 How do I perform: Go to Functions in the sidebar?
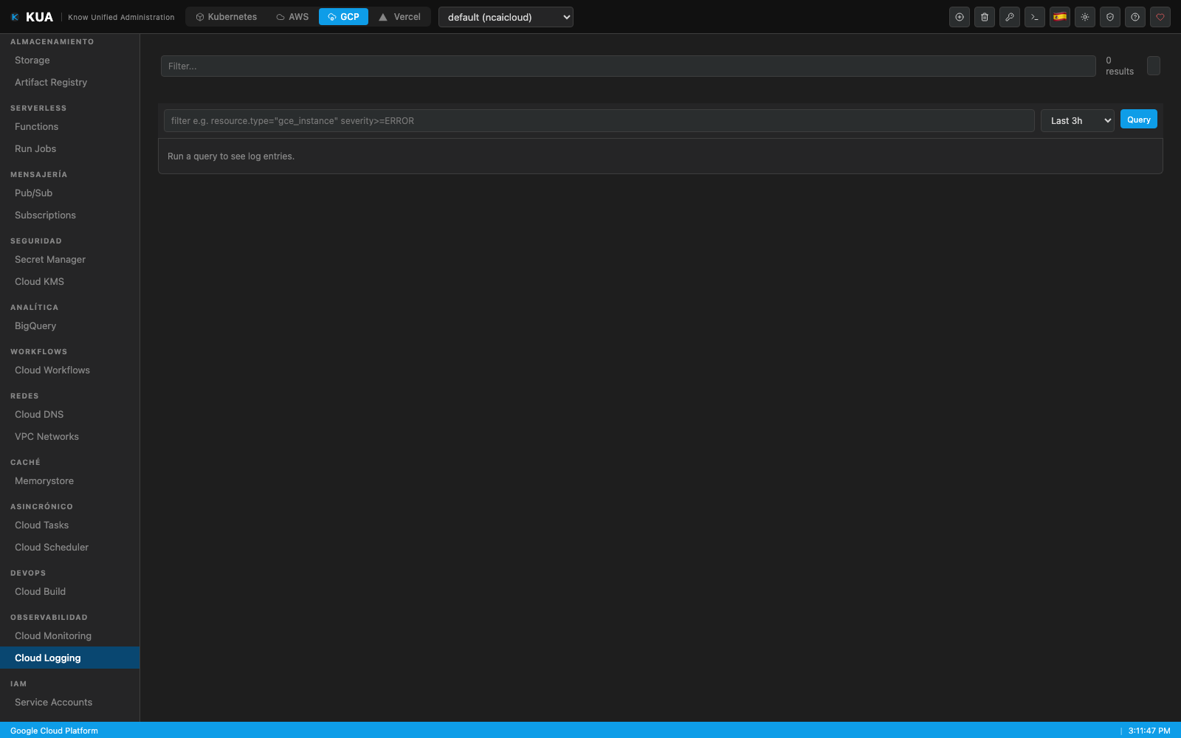70,127
